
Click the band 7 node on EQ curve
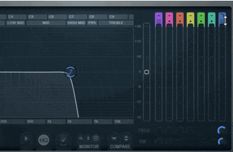tap(70, 72)
